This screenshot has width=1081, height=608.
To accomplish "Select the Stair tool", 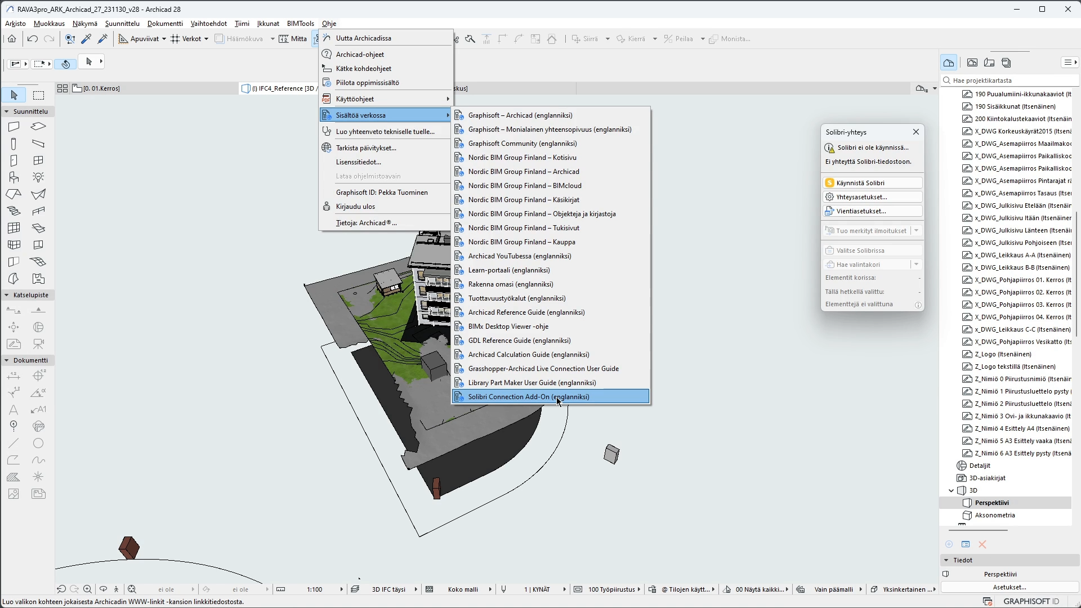I will 14,211.
